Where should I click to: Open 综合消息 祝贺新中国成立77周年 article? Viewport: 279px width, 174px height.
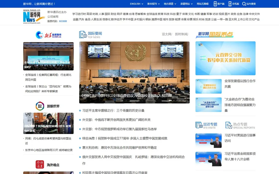coord(125,138)
